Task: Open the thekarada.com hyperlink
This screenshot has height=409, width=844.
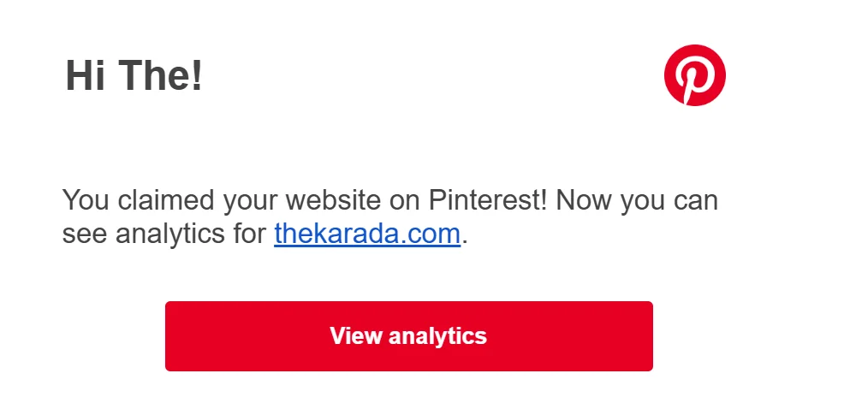Action: coord(367,234)
